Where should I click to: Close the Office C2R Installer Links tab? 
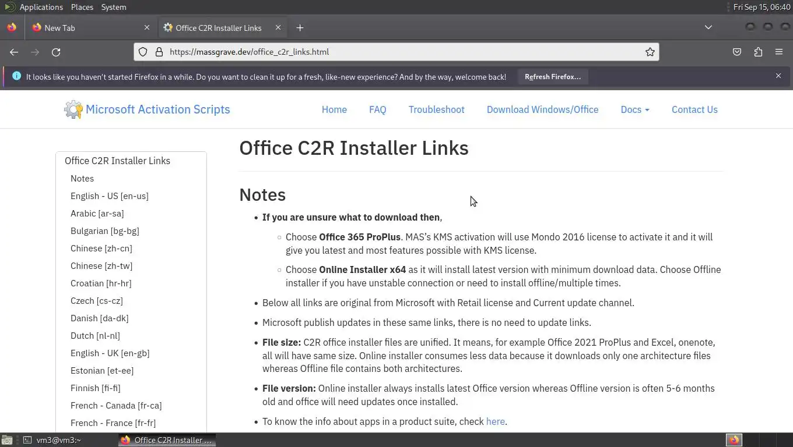(278, 27)
